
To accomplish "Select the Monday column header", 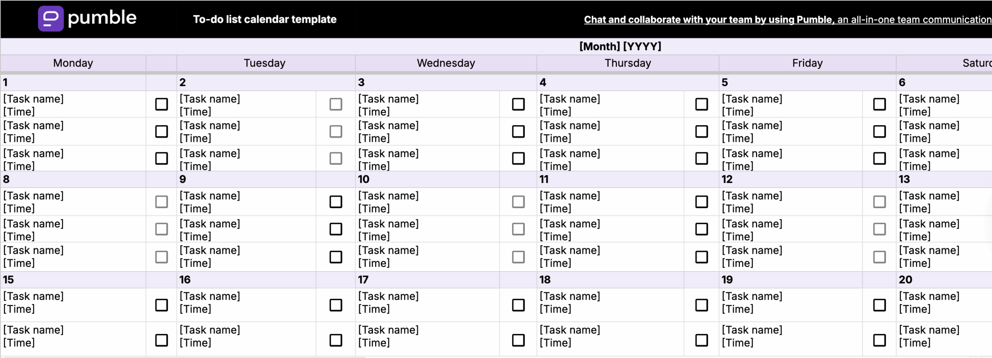I will [x=73, y=63].
